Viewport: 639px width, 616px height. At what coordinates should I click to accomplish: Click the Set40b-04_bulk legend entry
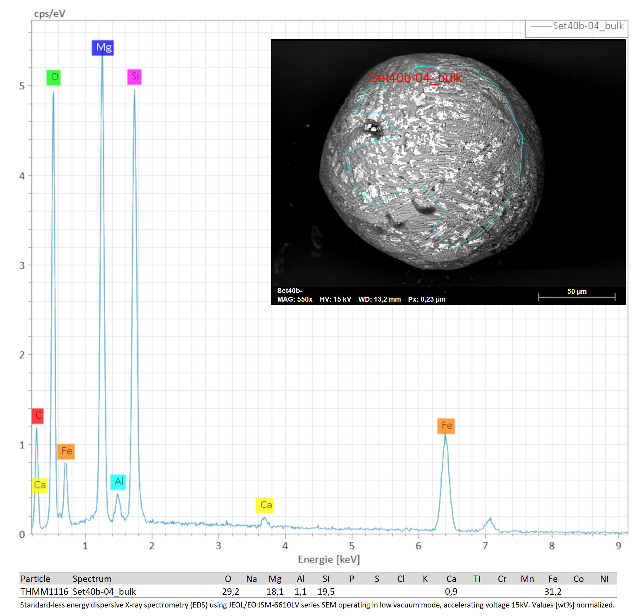(577, 26)
